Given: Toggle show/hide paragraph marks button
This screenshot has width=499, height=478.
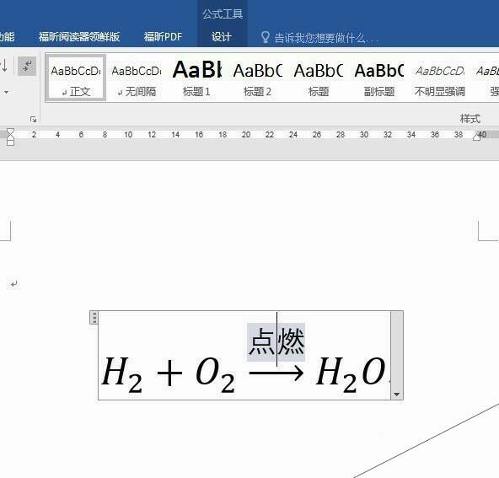Looking at the screenshot, I should [x=27, y=67].
